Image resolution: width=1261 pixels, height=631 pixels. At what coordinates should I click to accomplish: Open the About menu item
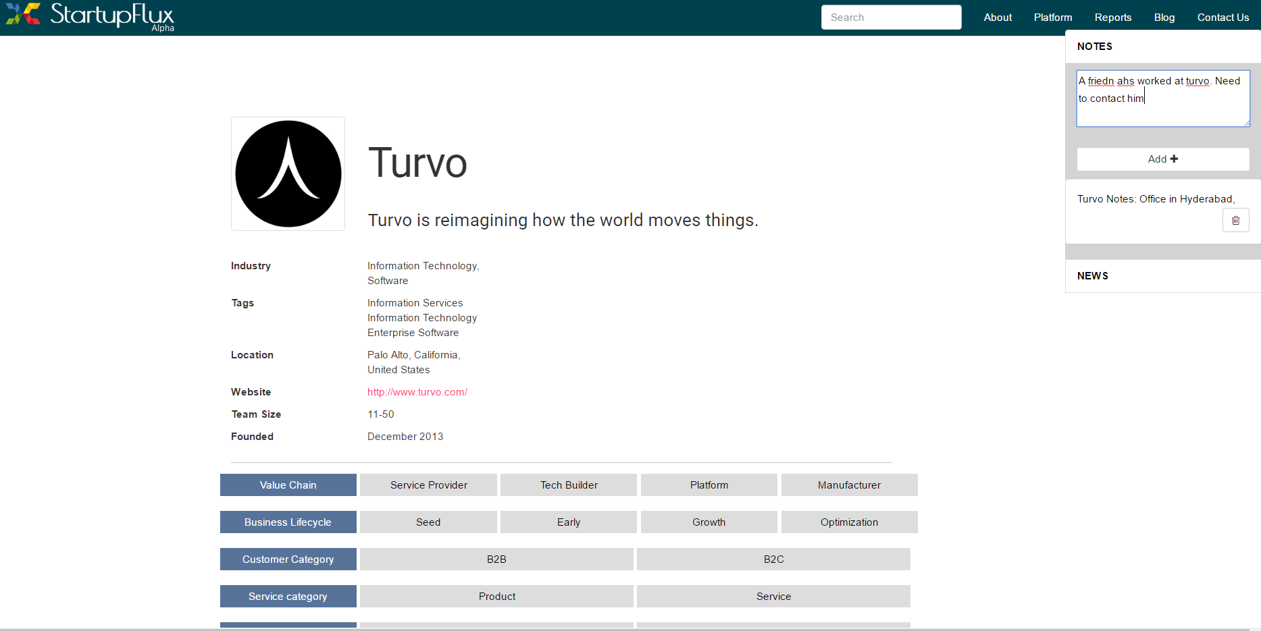point(998,18)
